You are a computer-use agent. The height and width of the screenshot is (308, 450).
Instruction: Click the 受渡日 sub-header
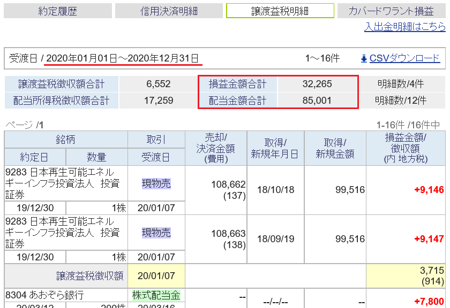tap(156, 157)
